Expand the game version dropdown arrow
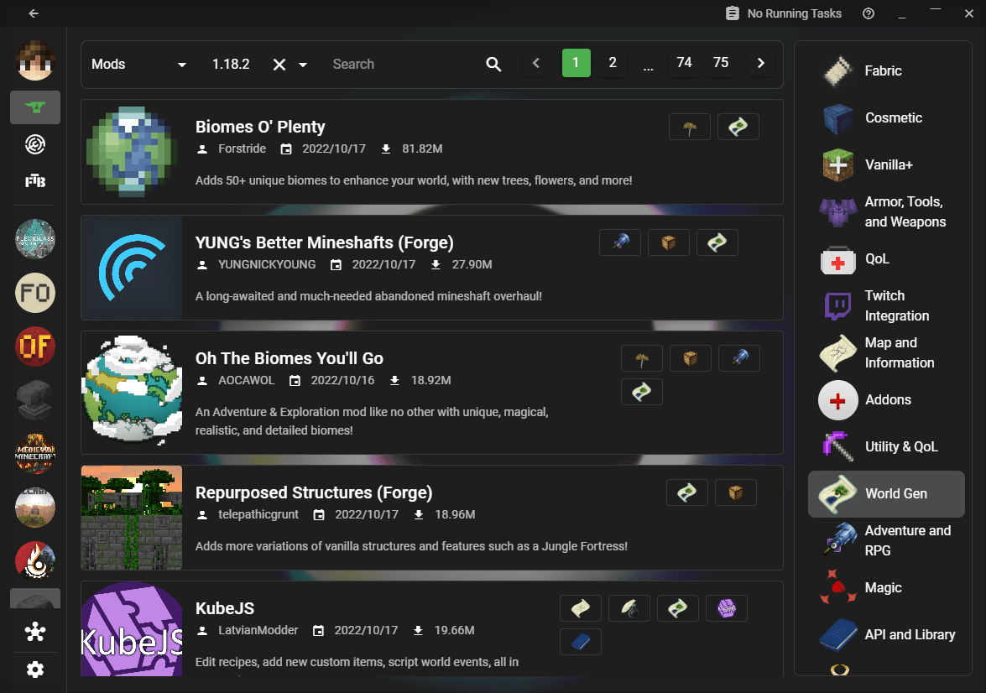 pos(302,64)
